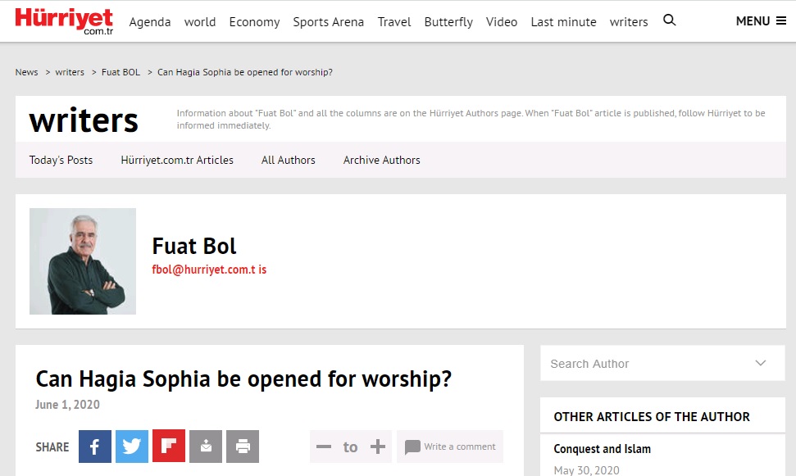Open Last minute news
Viewport: 796px width, 476px height.
click(563, 22)
